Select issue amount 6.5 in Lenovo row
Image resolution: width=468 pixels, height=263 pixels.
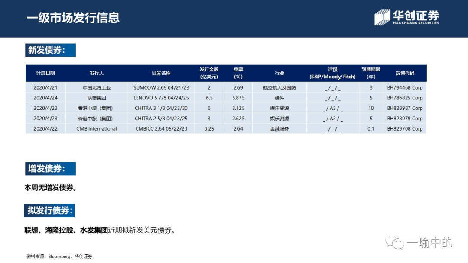point(209,98)
